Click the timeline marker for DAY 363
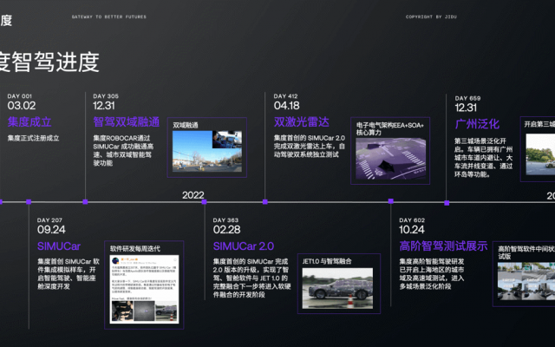555x347 pixels. click(x=205, y=202)
